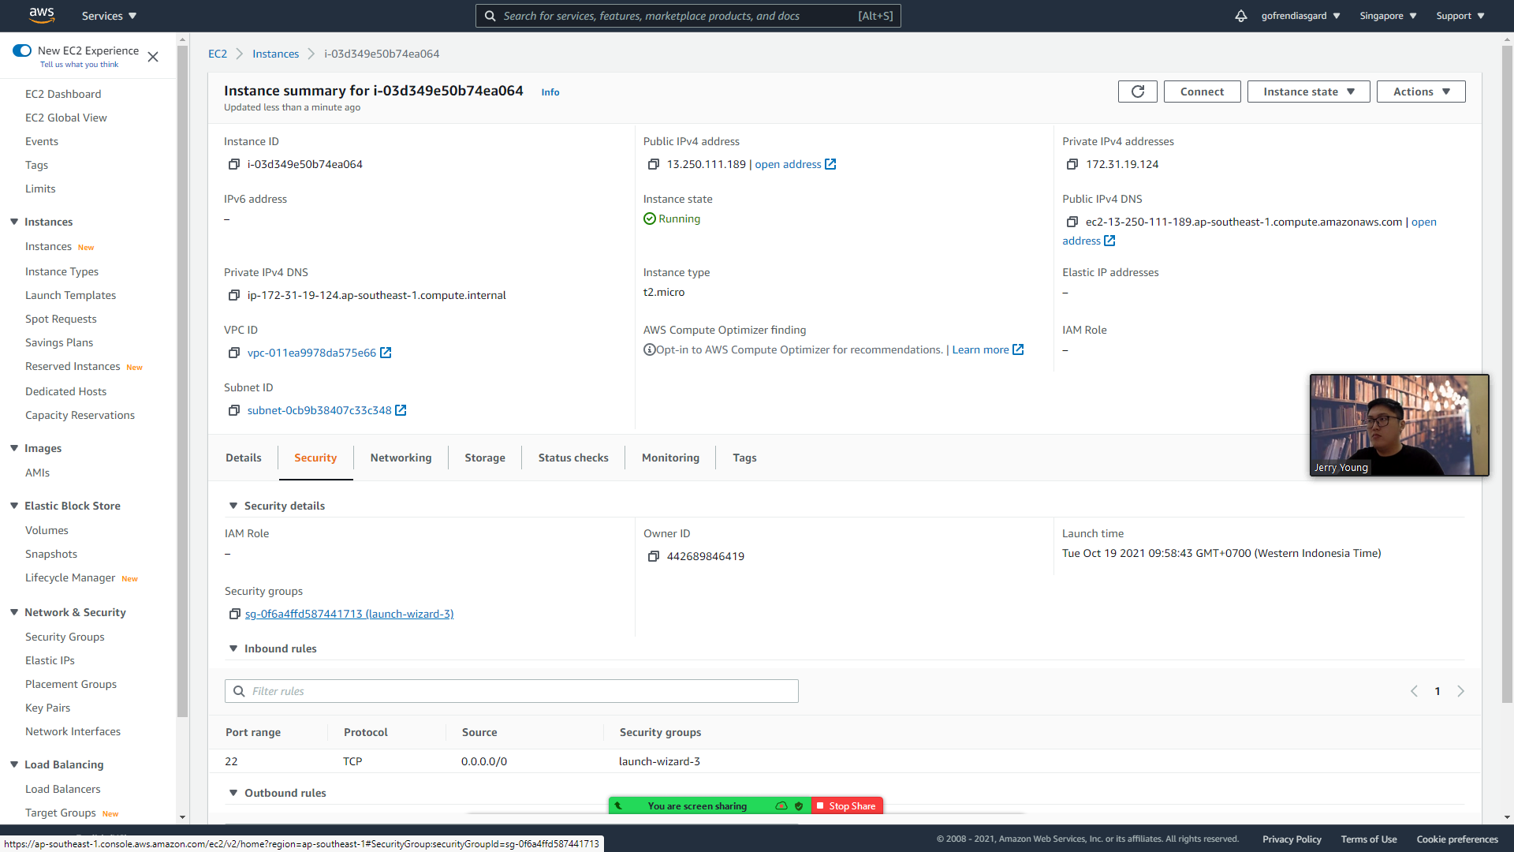Copy the private IPv4 address 172.31.19.124
1514x852 pixels.
point(1072,164)
